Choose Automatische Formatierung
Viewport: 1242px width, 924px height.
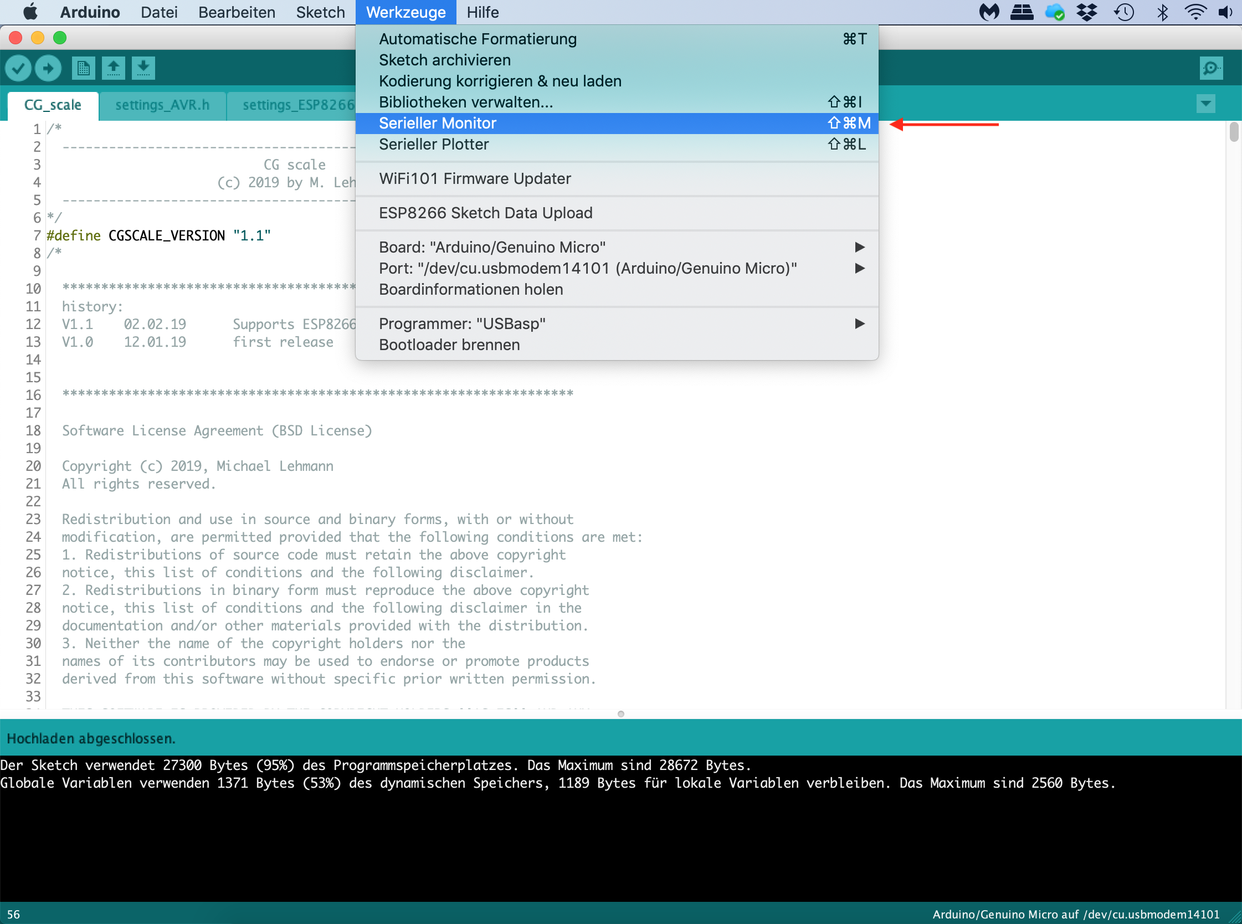point(617,39)
